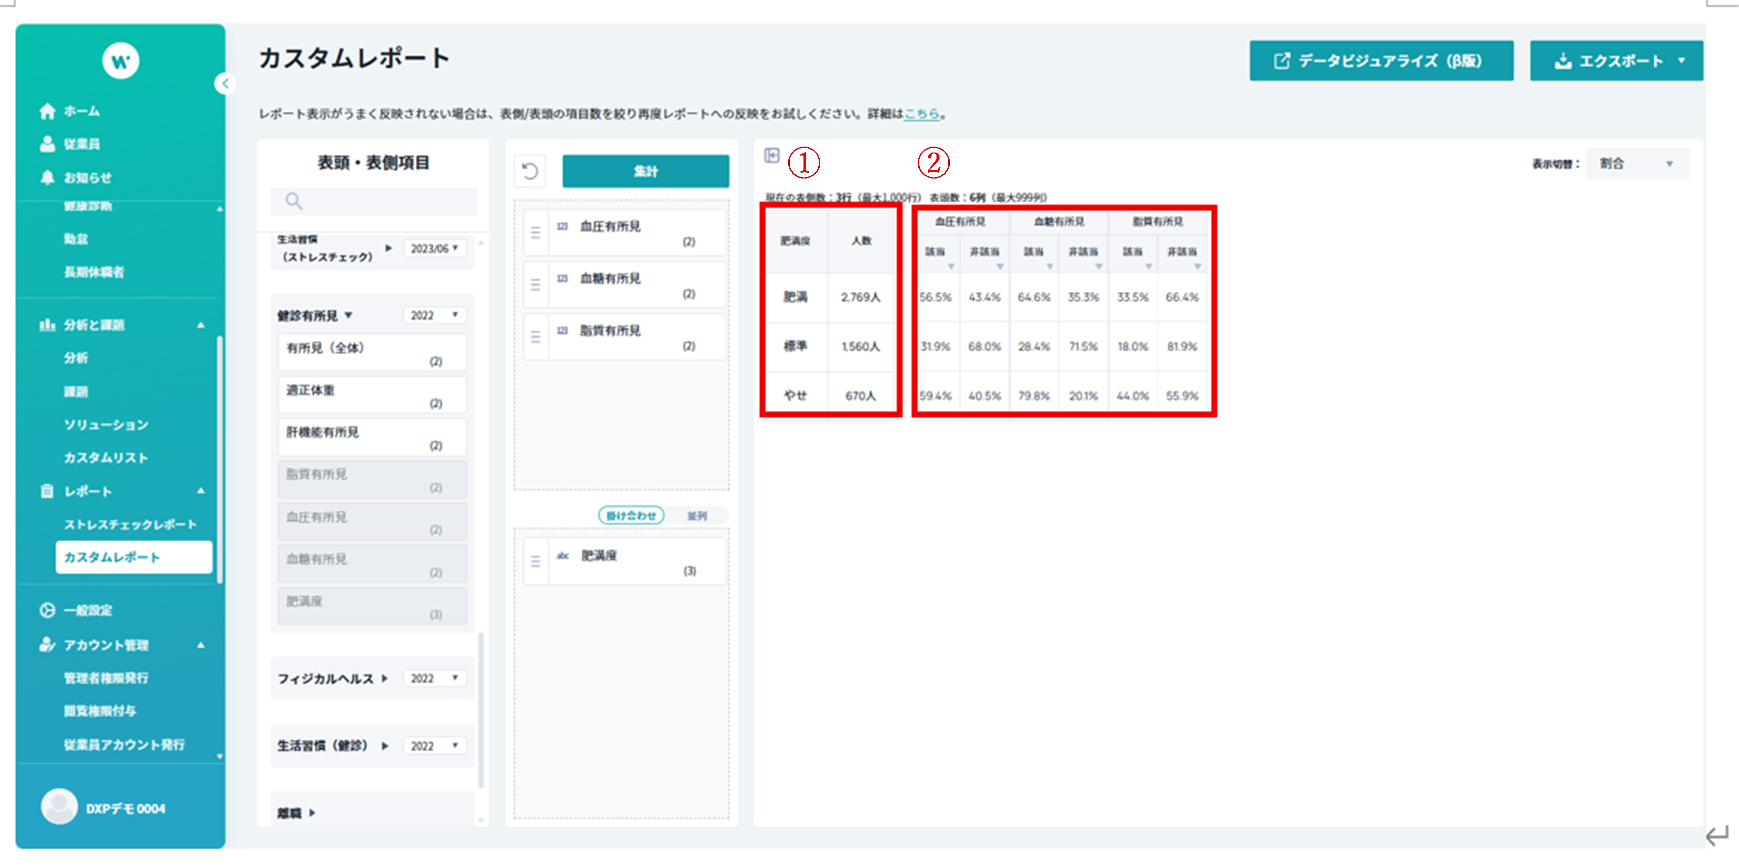The image size is (1739, 868).
Task: Grab the drag handle of 肥満度 row
Action: pyautogui.click(x=535, y=561)
